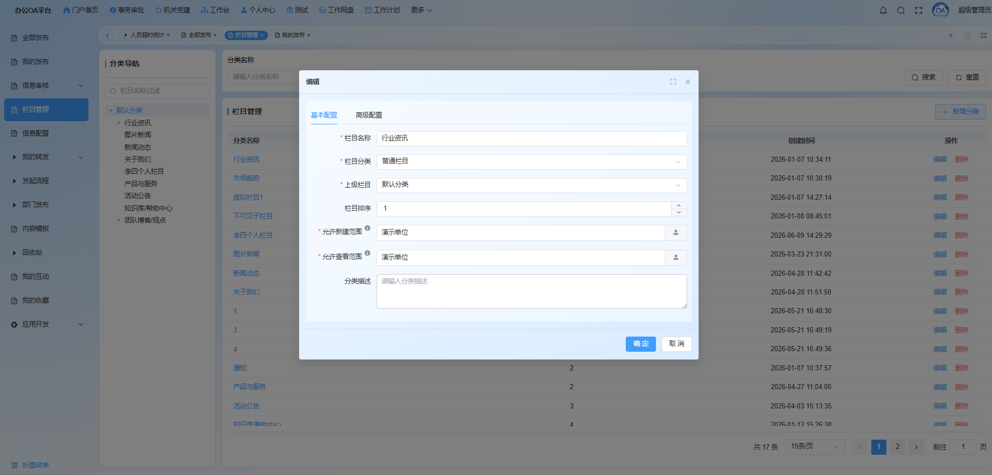The width and height of the screenshot is (992, 475).
Task: Click 新增分类 button
Action: click(960, 112)
